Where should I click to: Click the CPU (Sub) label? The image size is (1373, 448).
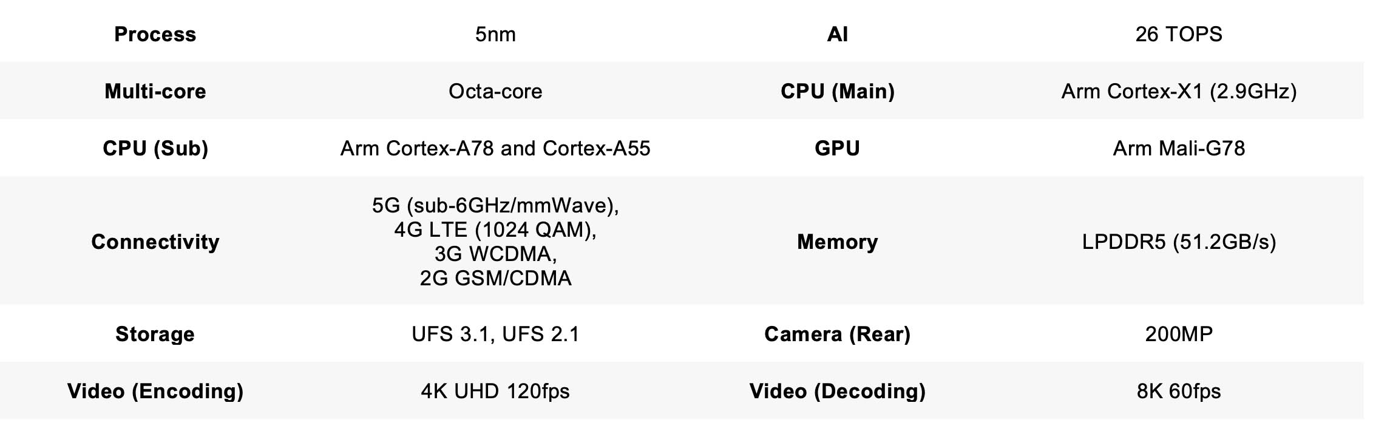155,148
